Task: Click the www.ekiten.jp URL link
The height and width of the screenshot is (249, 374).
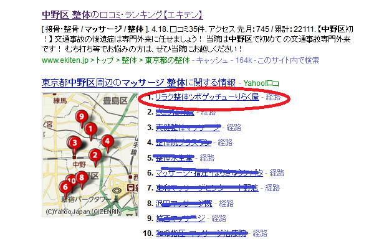Action: [x=65, y=60]
